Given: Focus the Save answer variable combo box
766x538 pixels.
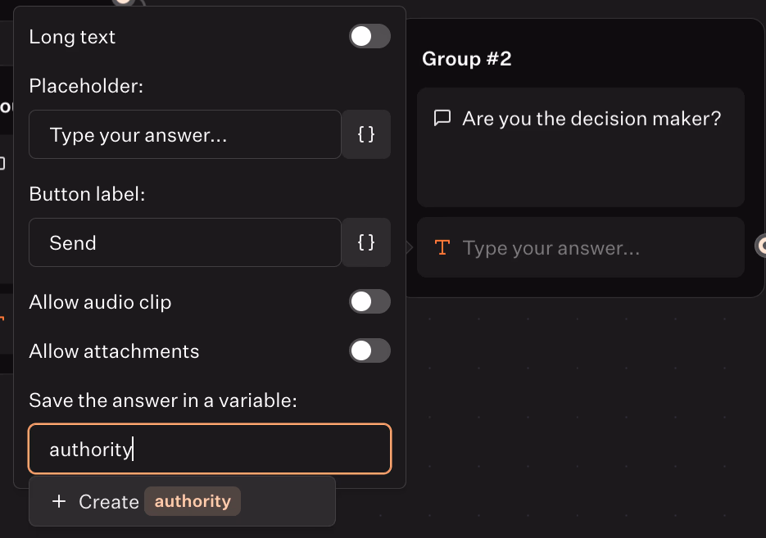Looking at the screenshot, I should click(x=210, y=449).
